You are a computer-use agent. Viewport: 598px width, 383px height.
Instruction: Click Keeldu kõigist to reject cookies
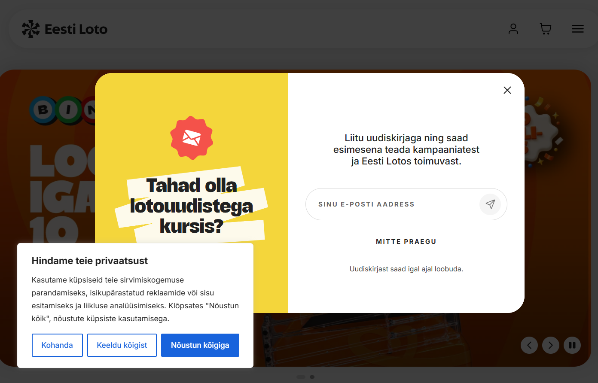(x=122, y=345)
